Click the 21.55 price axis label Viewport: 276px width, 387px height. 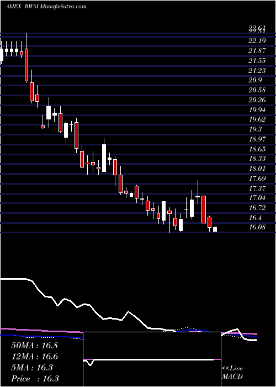point(257,61)
